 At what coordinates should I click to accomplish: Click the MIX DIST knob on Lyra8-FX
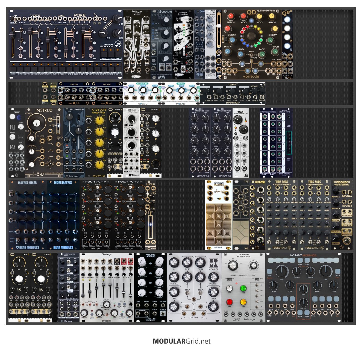[213, 277]
